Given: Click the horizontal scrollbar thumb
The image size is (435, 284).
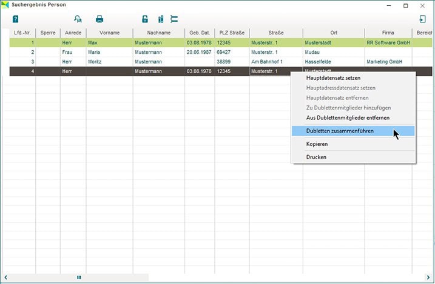Looking at the screenshot, I should [x=79, y=277].
